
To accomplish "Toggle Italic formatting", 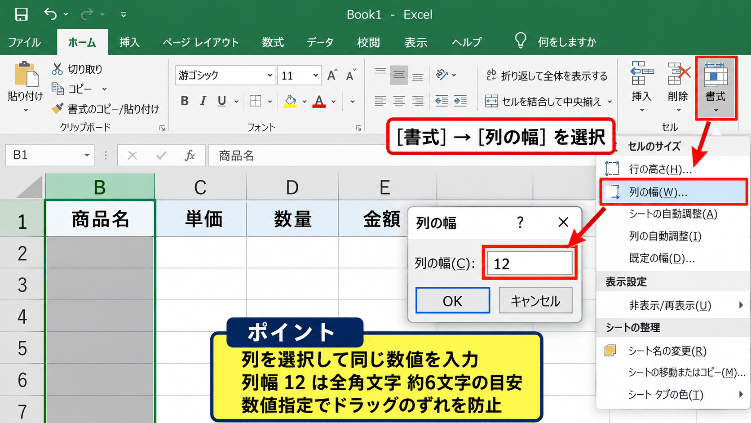I will pos(203,101).
